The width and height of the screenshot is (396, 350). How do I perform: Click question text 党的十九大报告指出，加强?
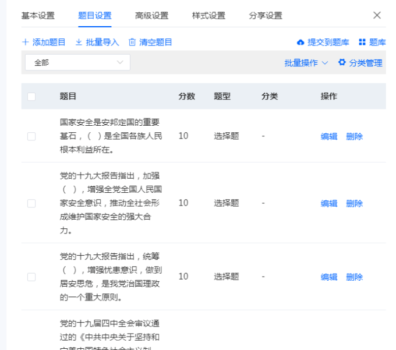coord(111,203)
